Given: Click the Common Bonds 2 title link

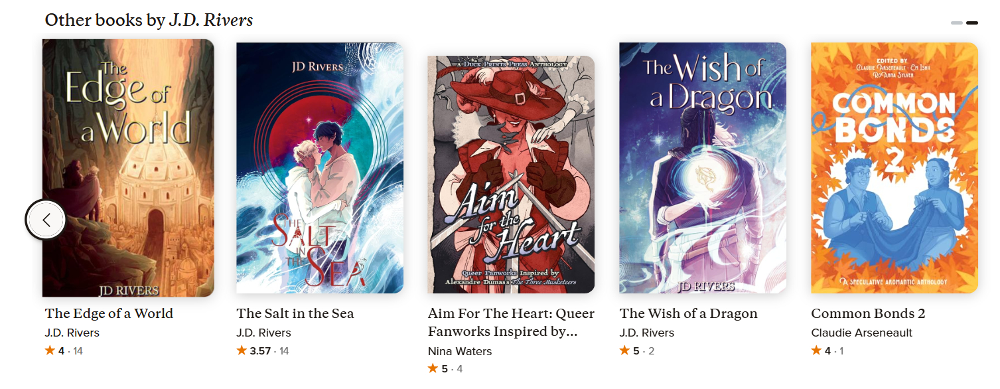Looking at the screenshot, I should click(869, 313).
